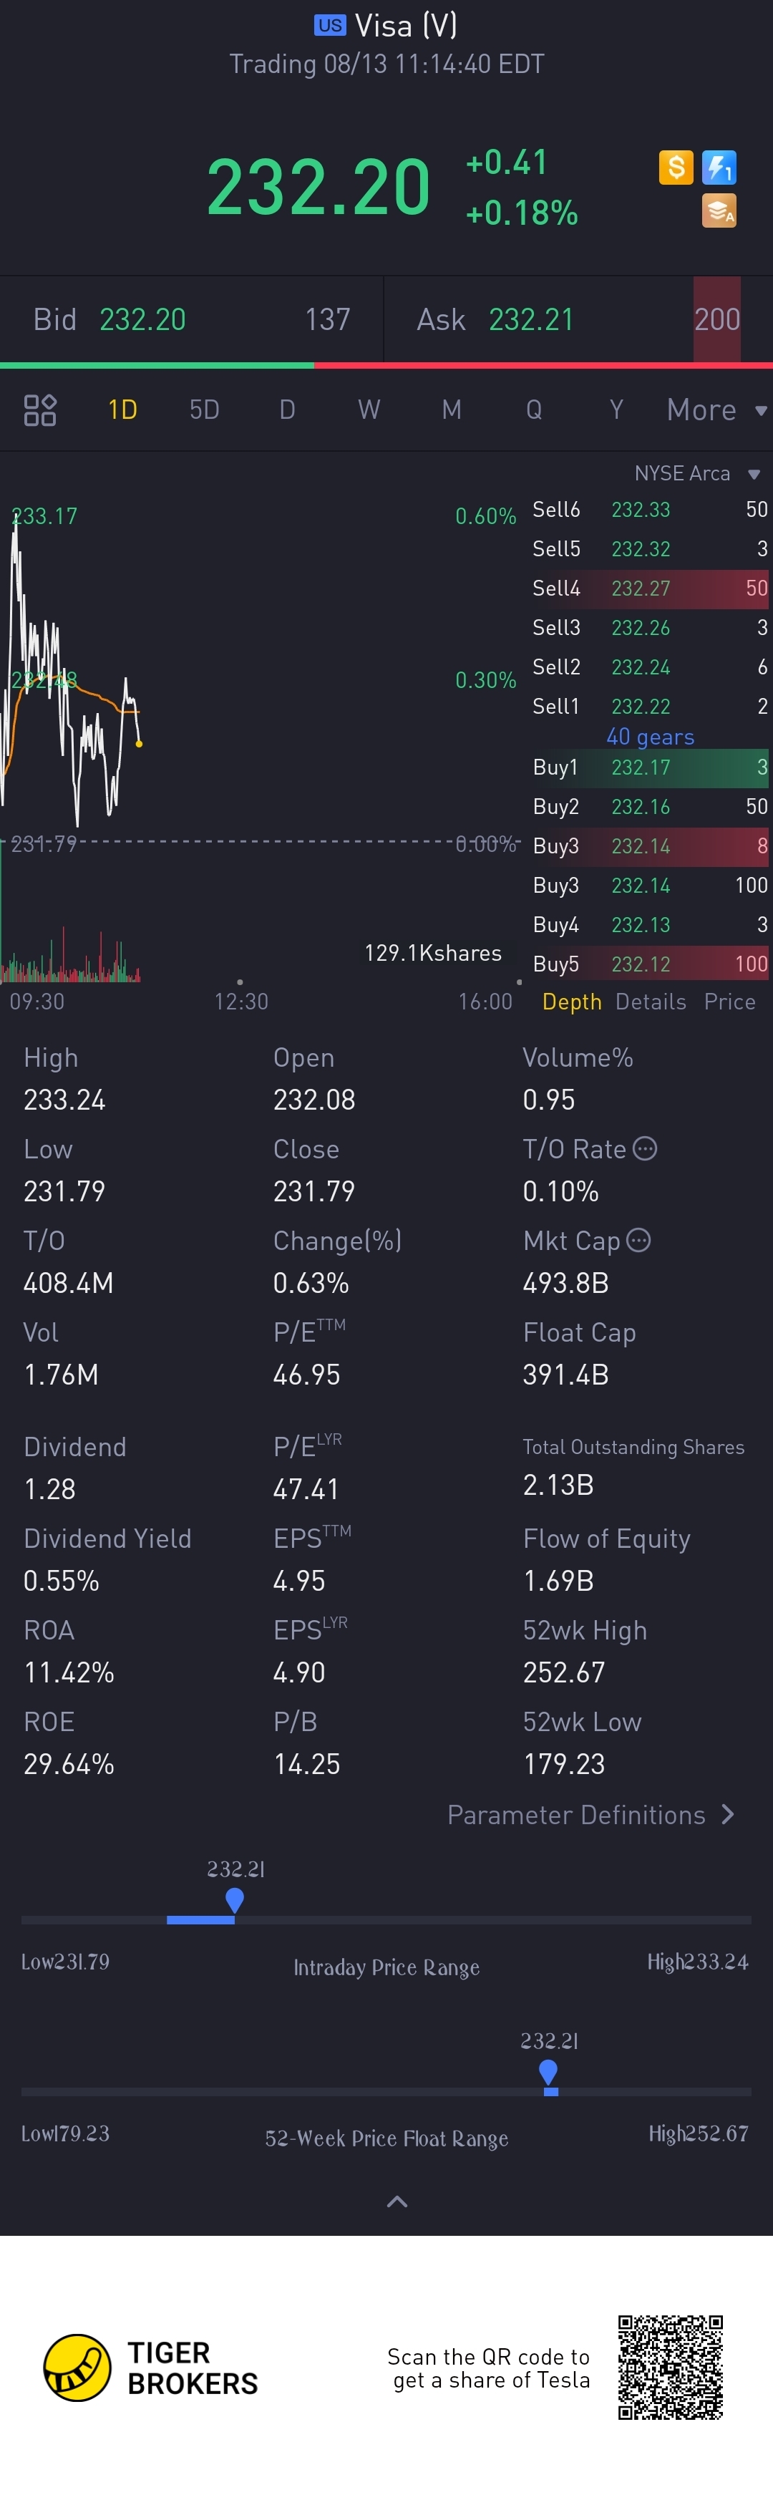Tap the T/O Rate info icon
This screenshot has width=773, height=2500.
click(645, 1148)
